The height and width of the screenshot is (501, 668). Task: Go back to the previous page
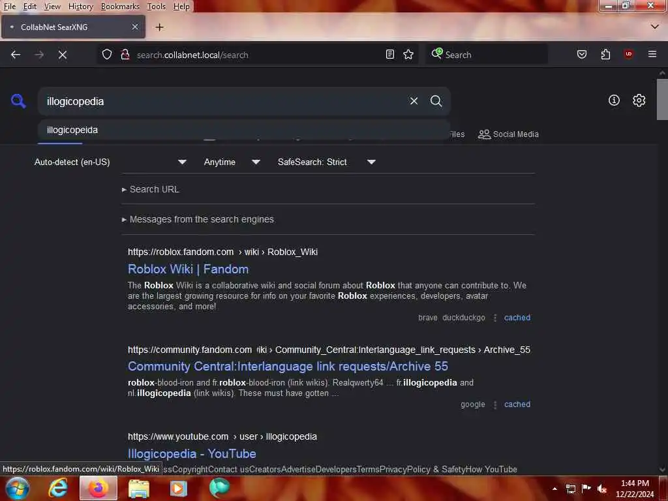click(x=16, y=55)
